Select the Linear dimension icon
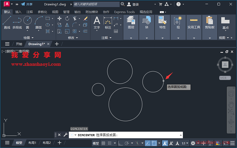The width and height of the screenshot is (237, 148). pos(116,18)
